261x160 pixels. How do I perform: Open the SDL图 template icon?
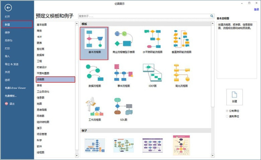tap(124, 107)
